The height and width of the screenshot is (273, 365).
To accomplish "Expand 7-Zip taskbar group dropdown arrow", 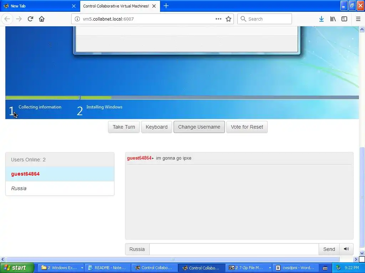I will point(270,268).
